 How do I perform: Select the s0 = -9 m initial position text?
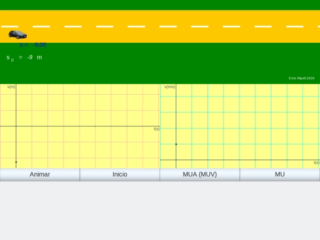point(24,57)
